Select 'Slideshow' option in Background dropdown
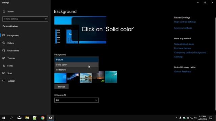The width and height of the screenshot is (216, 121). point(77,70)
